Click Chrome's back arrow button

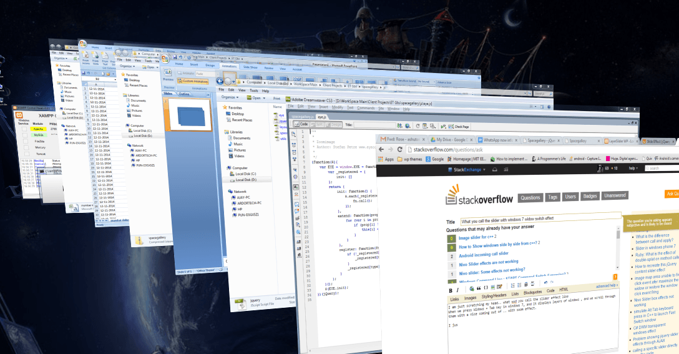(381, 149)
